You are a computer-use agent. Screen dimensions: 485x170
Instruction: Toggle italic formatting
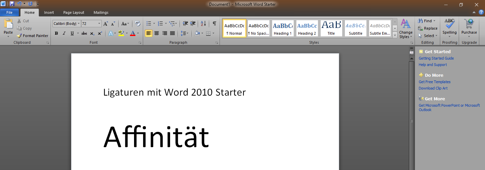64,33
